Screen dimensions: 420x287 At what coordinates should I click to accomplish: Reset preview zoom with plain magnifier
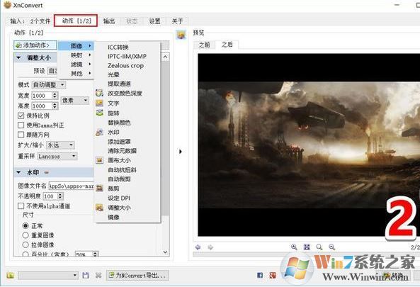[319, 247]
